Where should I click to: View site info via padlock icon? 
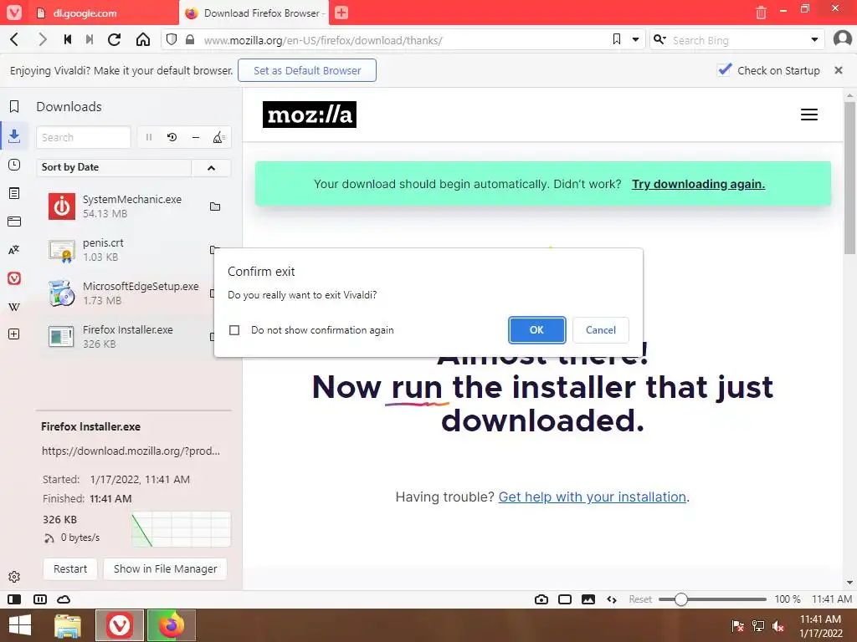point(190,39)
